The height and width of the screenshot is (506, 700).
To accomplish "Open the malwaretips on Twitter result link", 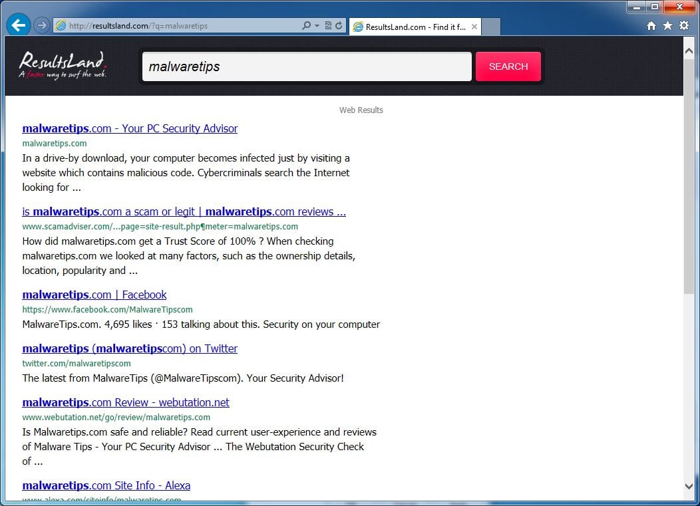I will pos(130,348).
